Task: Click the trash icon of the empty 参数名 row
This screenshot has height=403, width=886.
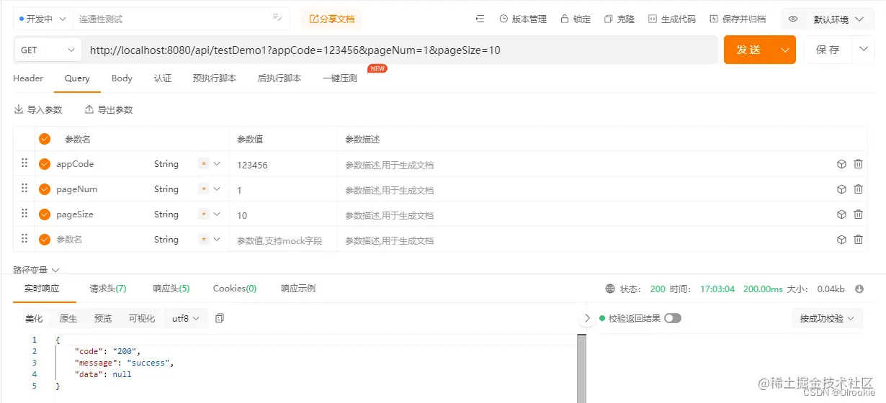Action: tap(858, 240)
